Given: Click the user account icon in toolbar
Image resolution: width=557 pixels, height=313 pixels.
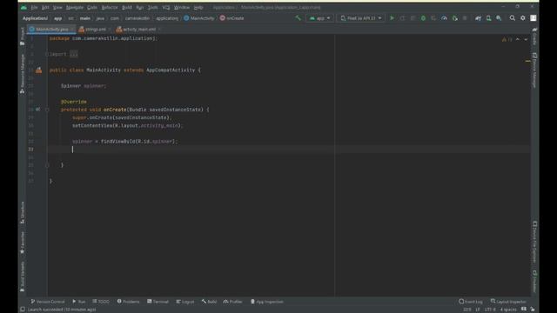Looking at the screenshot, I should pos(534,17).
